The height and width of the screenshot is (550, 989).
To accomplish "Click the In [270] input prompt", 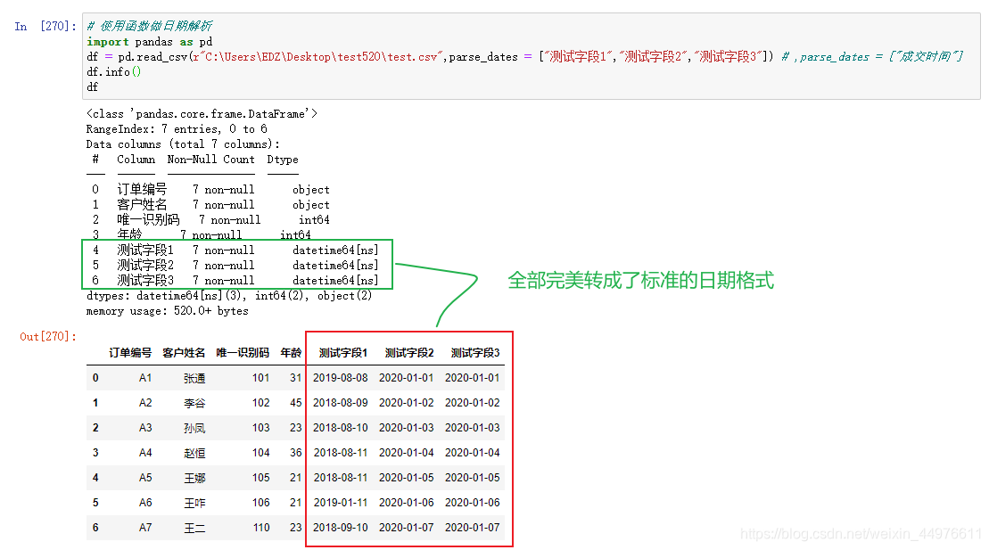I will pos(45,26).
